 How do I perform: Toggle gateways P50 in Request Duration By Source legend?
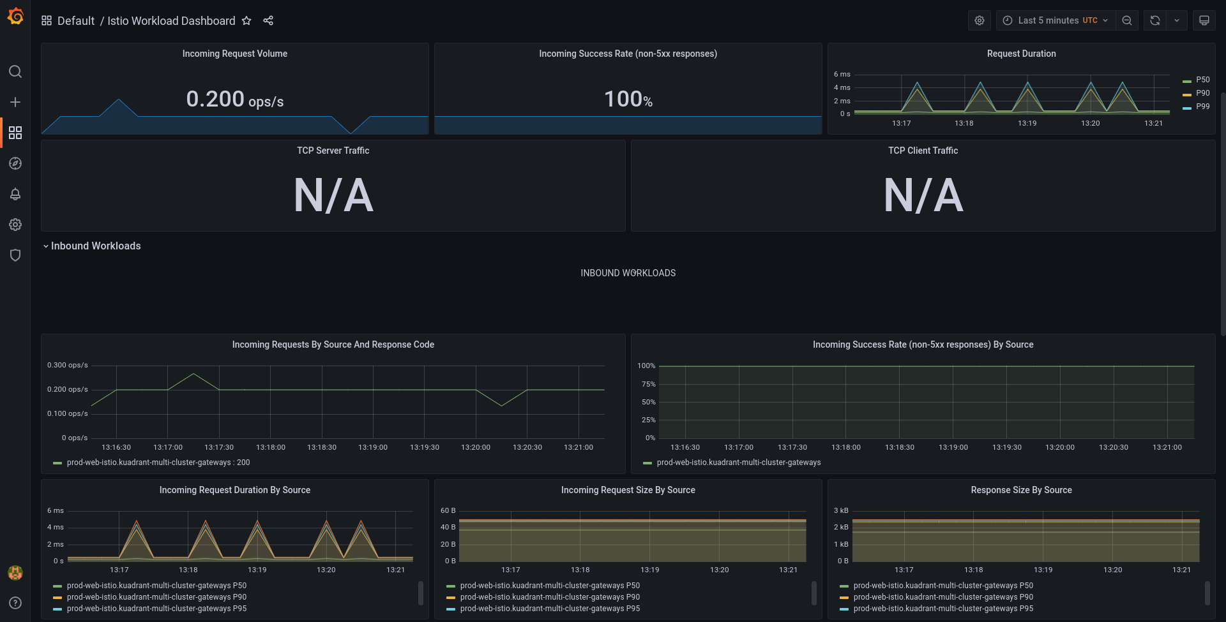pyautogui.click(x=156, y=586)
